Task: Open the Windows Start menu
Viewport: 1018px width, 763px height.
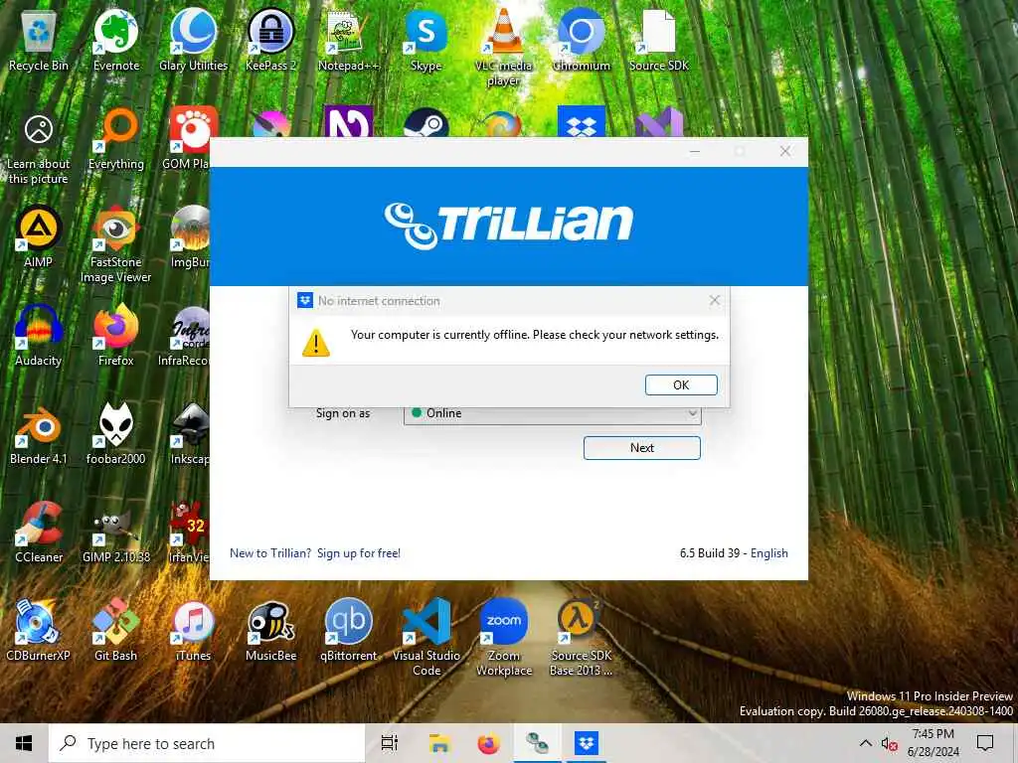Action: pos(24,743)
